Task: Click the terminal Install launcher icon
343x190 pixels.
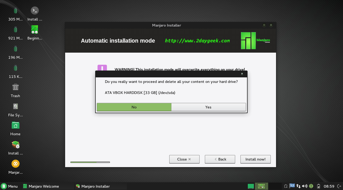Action: point(35,11)
